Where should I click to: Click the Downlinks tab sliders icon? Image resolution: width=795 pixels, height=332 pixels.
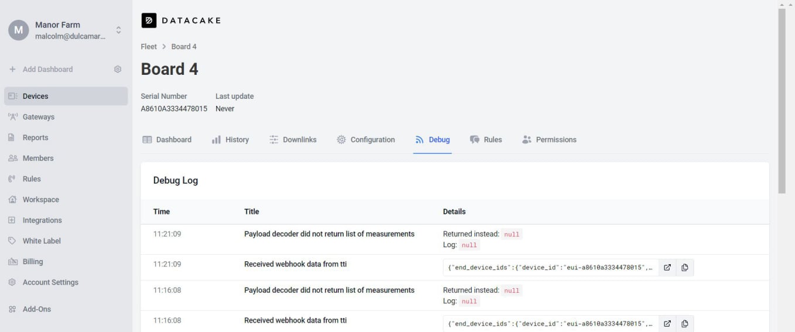point(274,140)
